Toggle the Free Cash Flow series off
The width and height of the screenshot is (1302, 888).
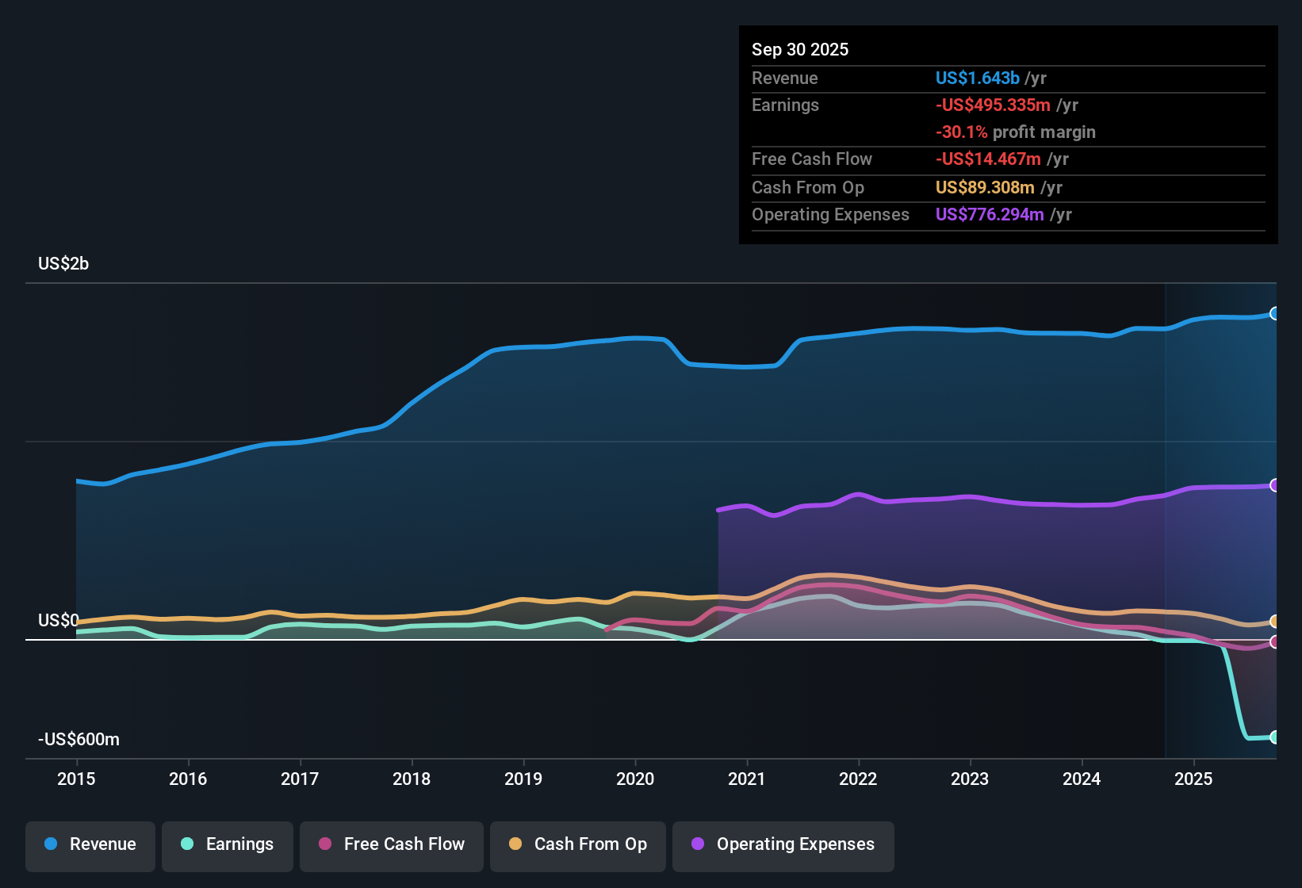pos(391,844)
